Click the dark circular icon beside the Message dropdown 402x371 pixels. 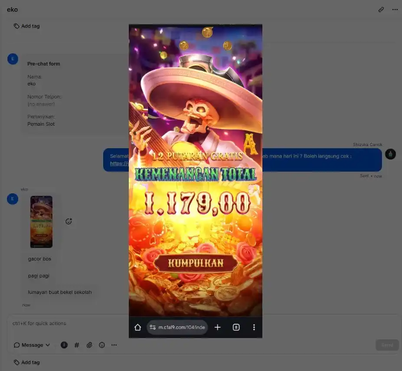(x=64, y=345)
